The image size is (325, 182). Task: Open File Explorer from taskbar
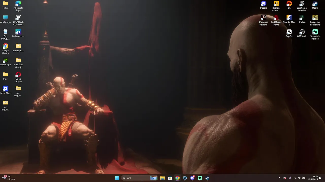pyautogui.click(x=162, y=178)
